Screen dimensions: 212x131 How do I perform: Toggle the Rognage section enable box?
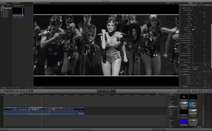click(182, 86)
